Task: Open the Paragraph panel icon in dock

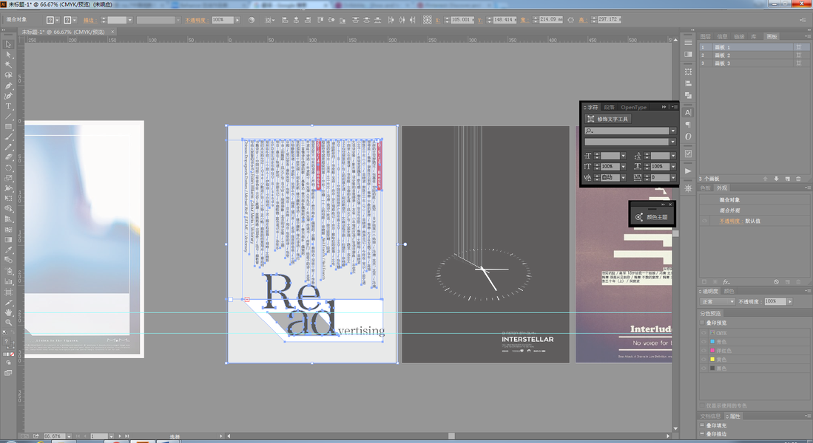Action: point(688,124)
